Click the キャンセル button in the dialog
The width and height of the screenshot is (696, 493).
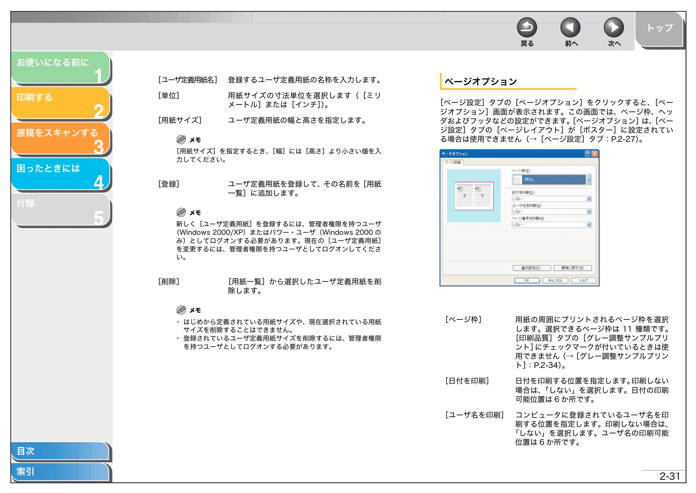click(x=555, y=280)
